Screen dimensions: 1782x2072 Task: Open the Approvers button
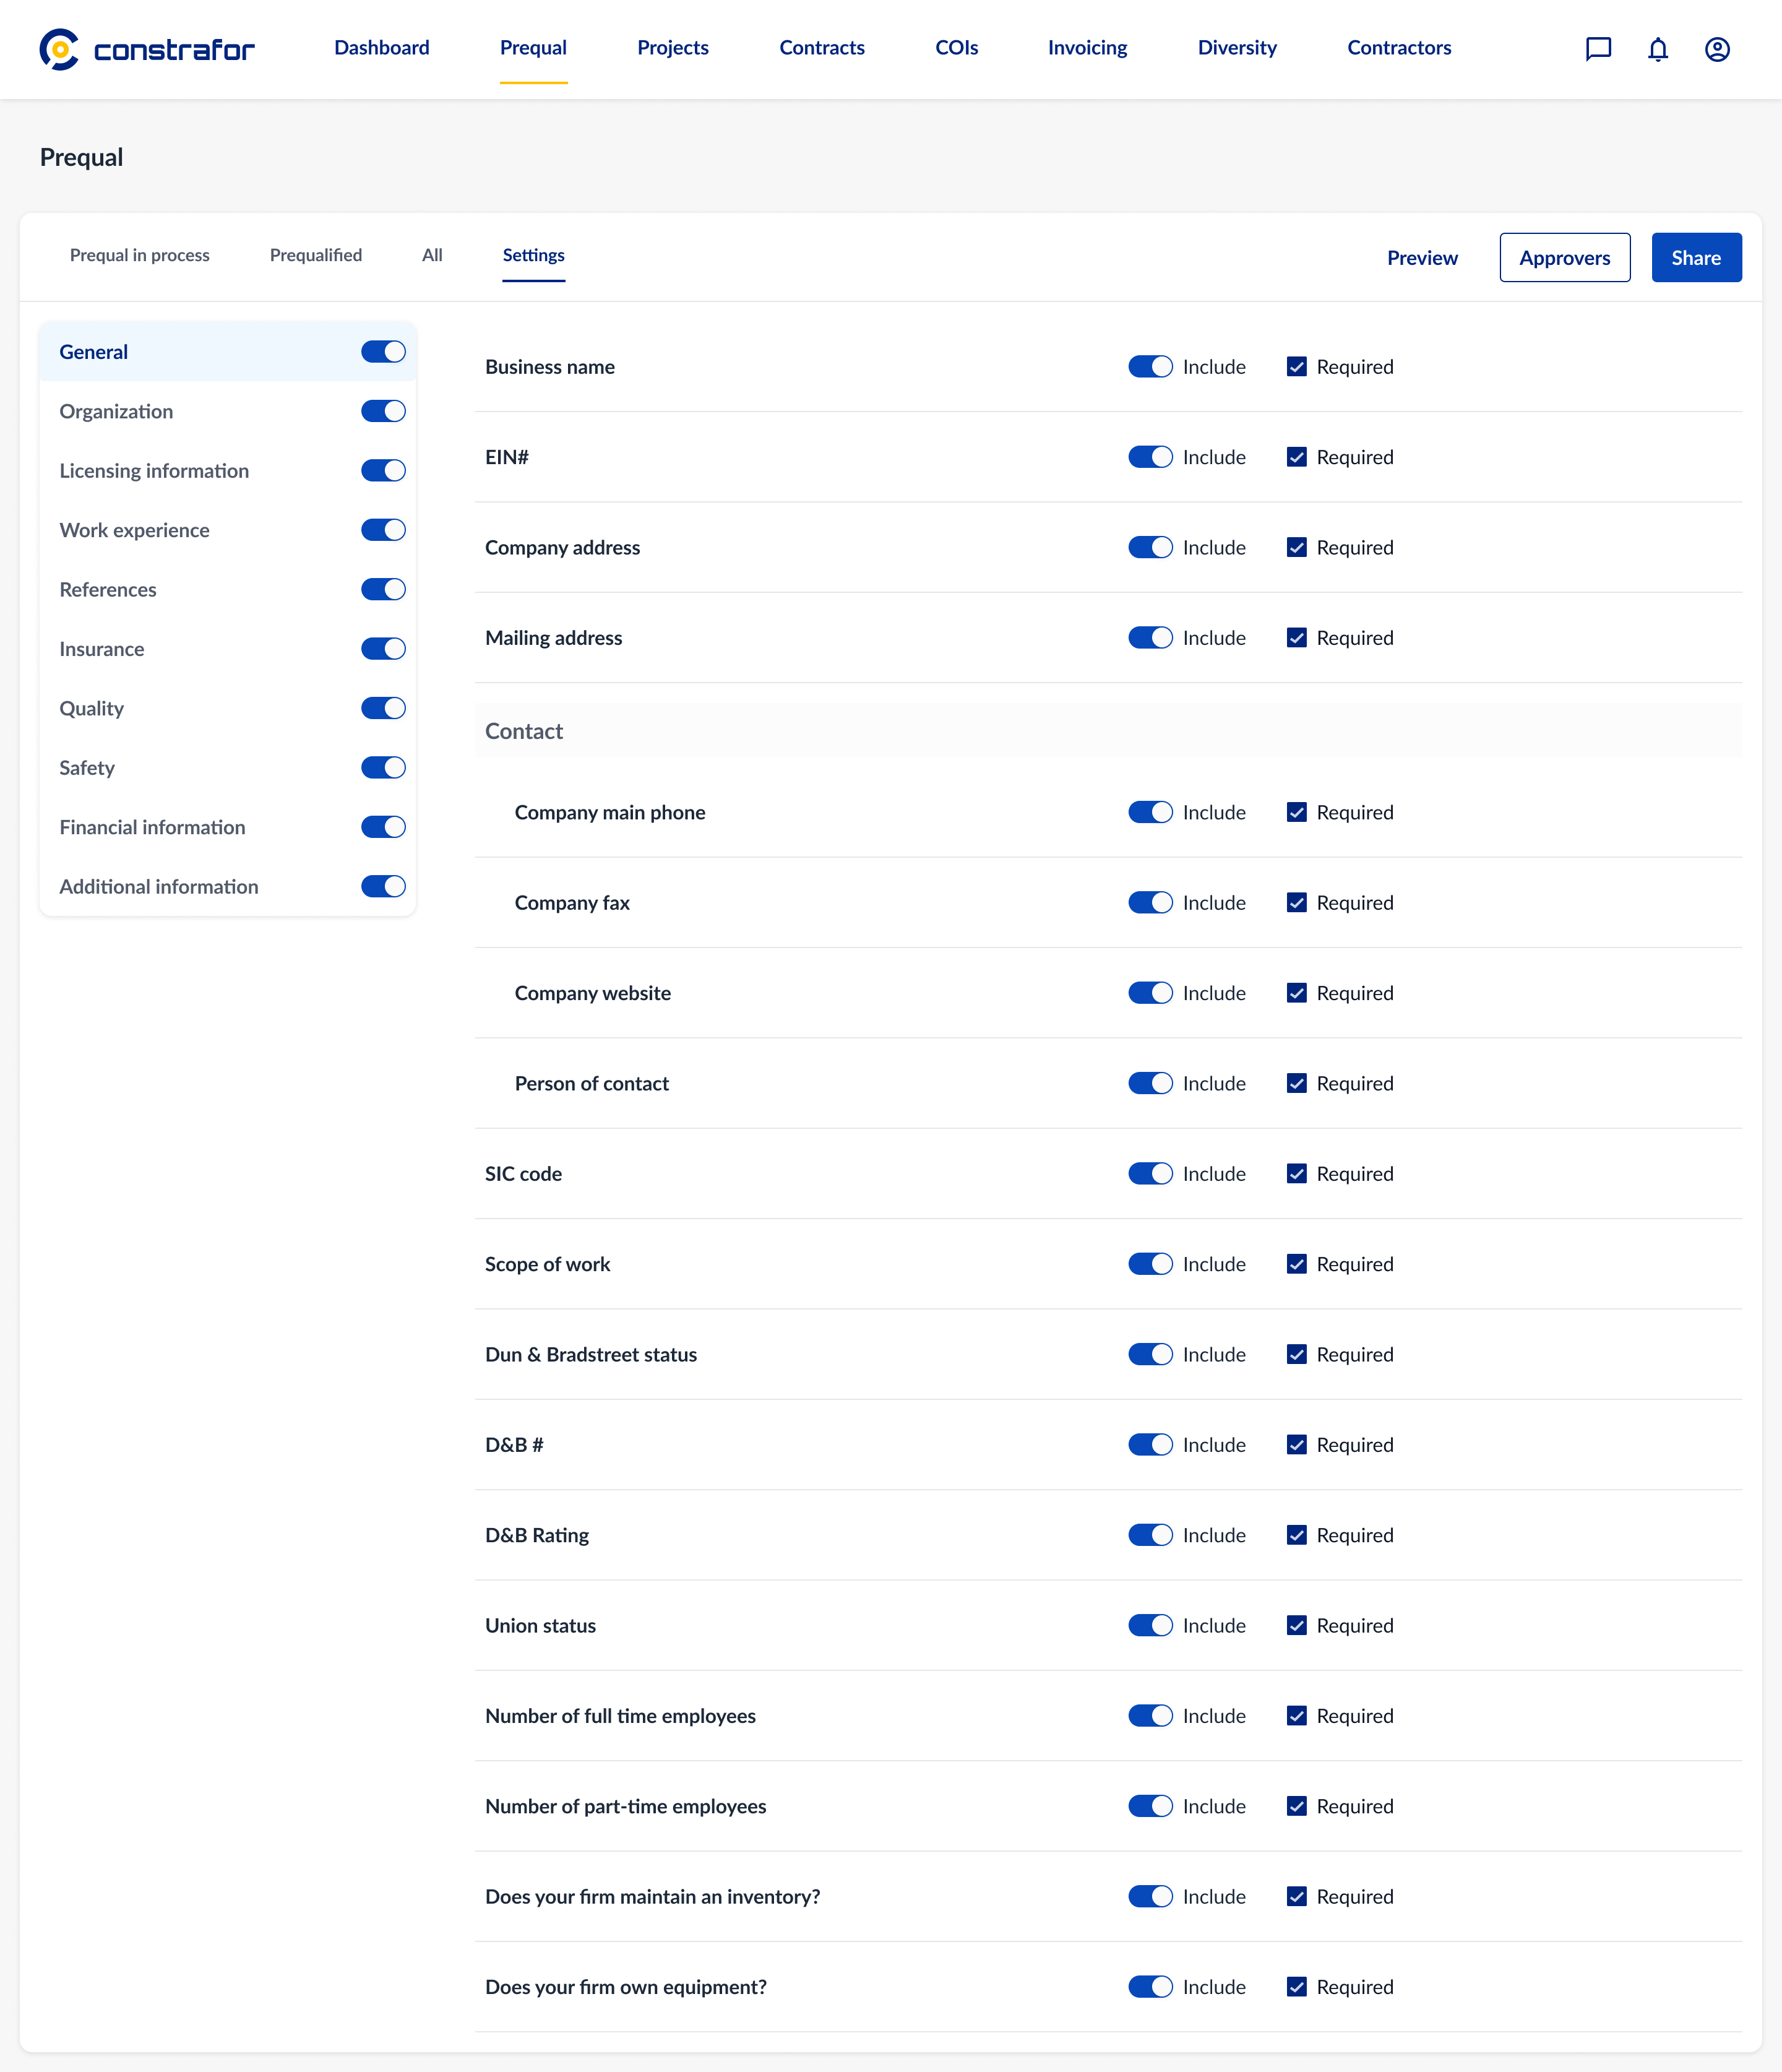point(1564,258)
